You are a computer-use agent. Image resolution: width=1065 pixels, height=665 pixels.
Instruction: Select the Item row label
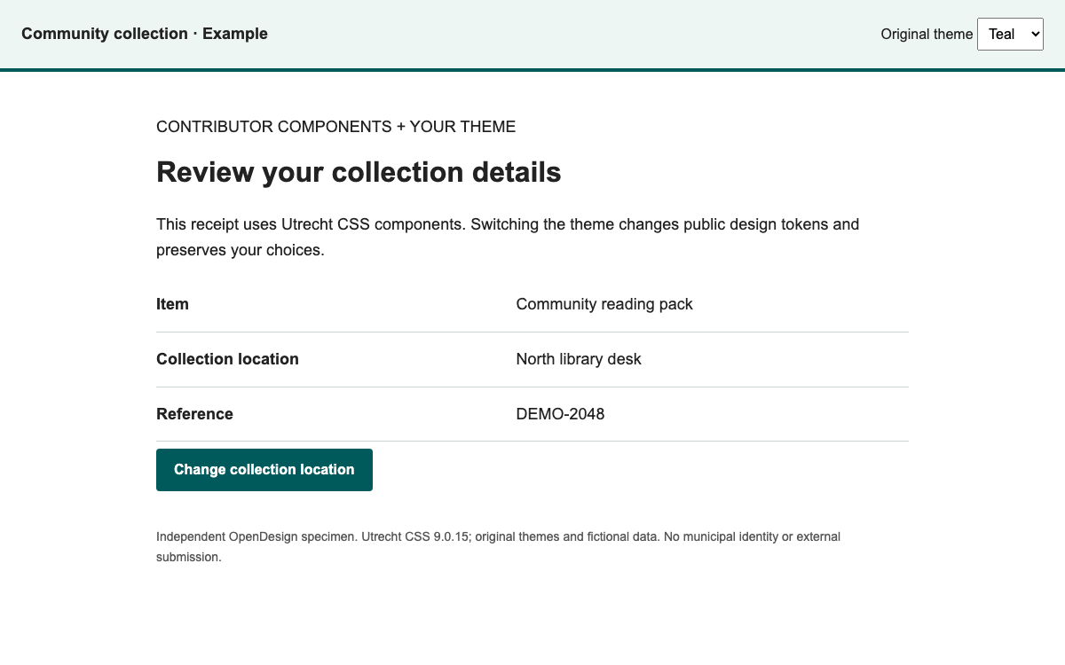point(172,304)
